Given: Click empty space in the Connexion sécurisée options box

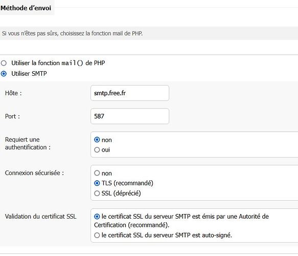Looking at the screenshot, I should 219,183.
